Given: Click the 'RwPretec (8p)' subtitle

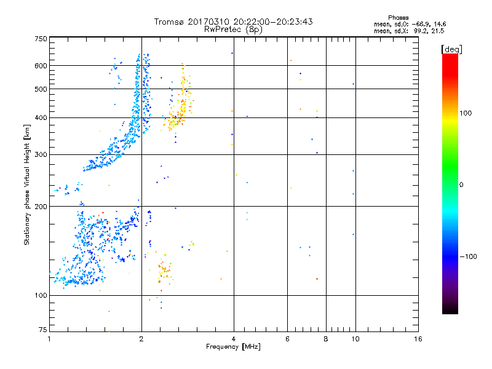Looking at the screenshot, I should point(233,30).
